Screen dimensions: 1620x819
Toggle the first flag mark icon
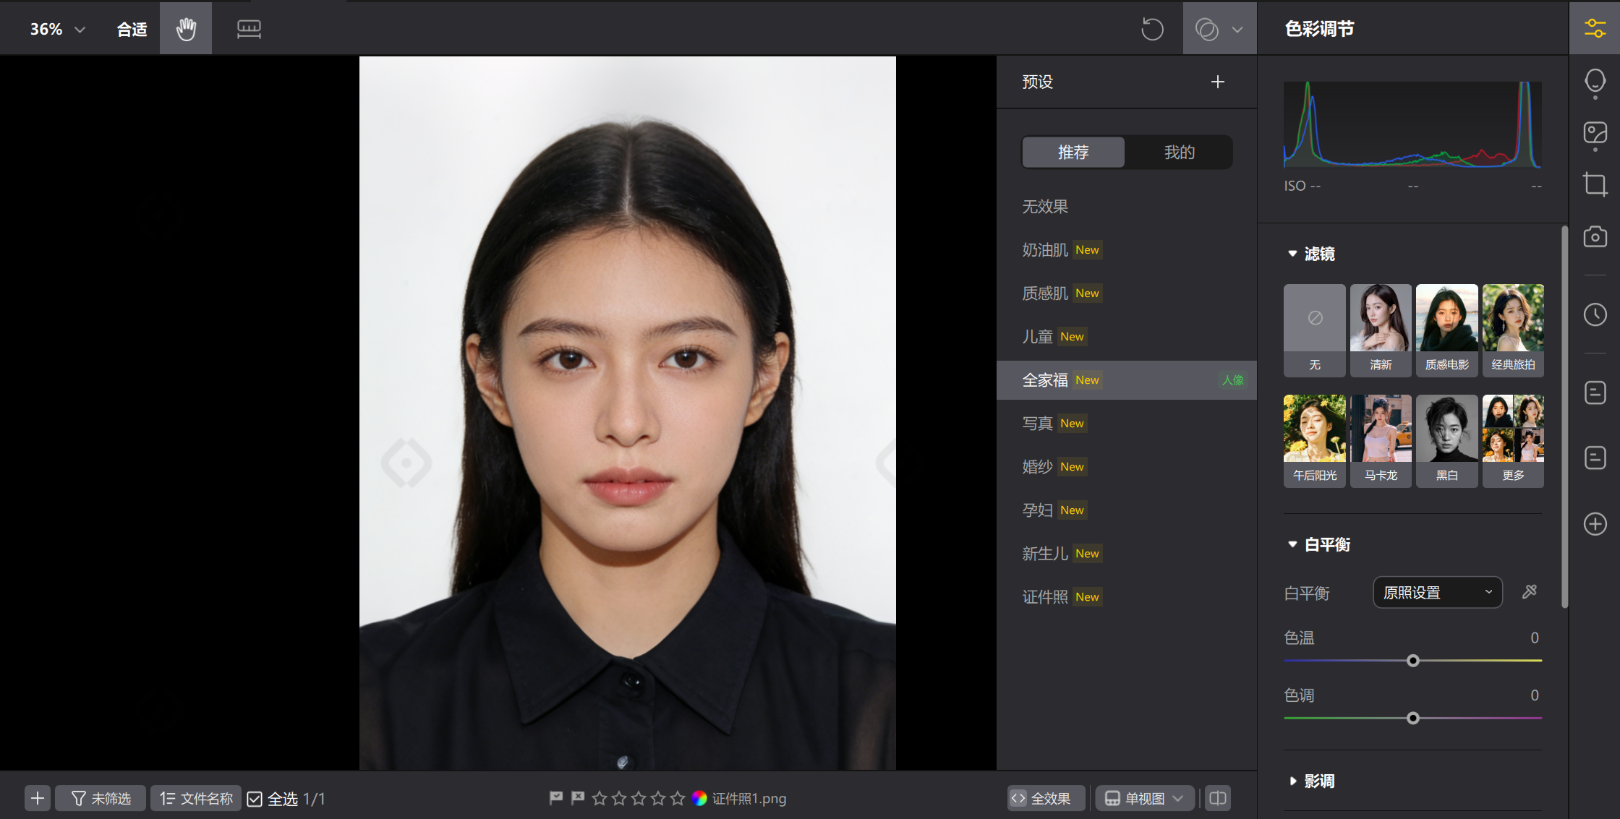click(555, 798)
